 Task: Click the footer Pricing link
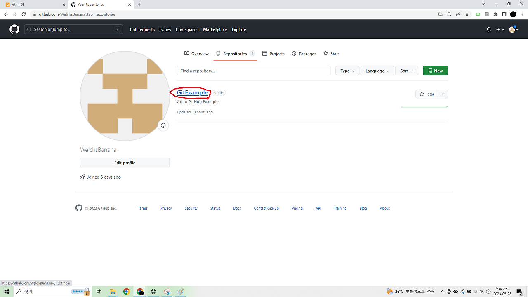pos(297,208)
